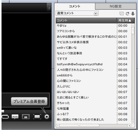138x130 pixels.
Task: Click 00:01 timestamp in comment list
Action: pos(123,37)
